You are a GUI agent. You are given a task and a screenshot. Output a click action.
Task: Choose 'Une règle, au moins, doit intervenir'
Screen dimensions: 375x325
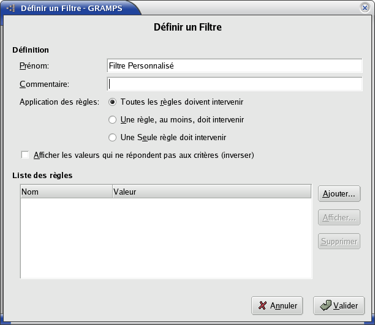112,120
